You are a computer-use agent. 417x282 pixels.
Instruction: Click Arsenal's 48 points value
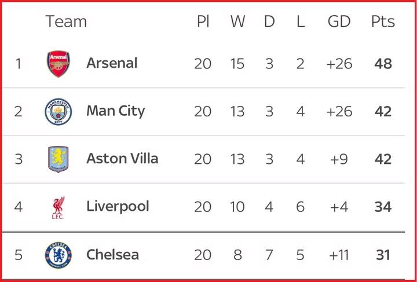pos(383,64)
